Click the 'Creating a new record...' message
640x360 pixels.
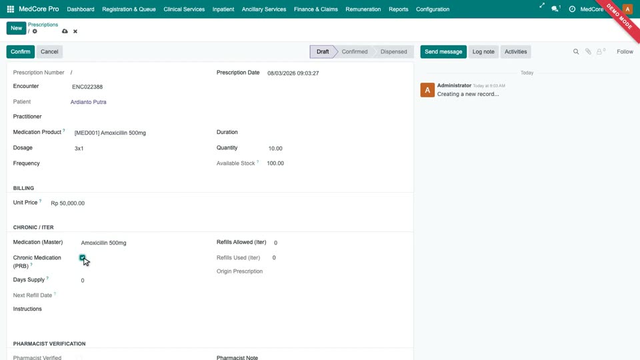pyautogui.click(x=468, y=94)
